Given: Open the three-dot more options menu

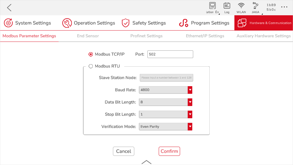Looking at the screenshot, I should [x=284, y=7].
